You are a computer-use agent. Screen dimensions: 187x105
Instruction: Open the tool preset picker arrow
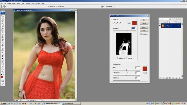coord(5,6)
